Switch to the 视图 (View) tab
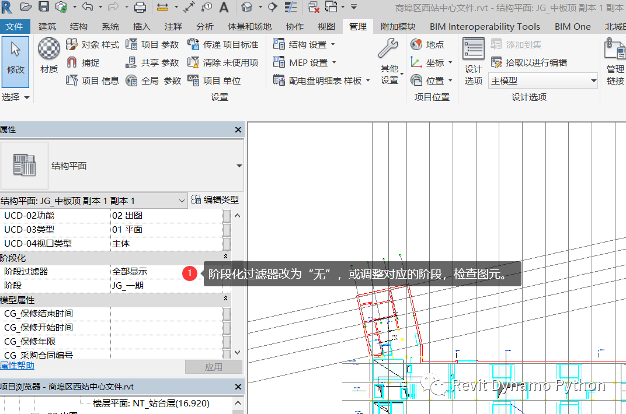 point(326,27)
